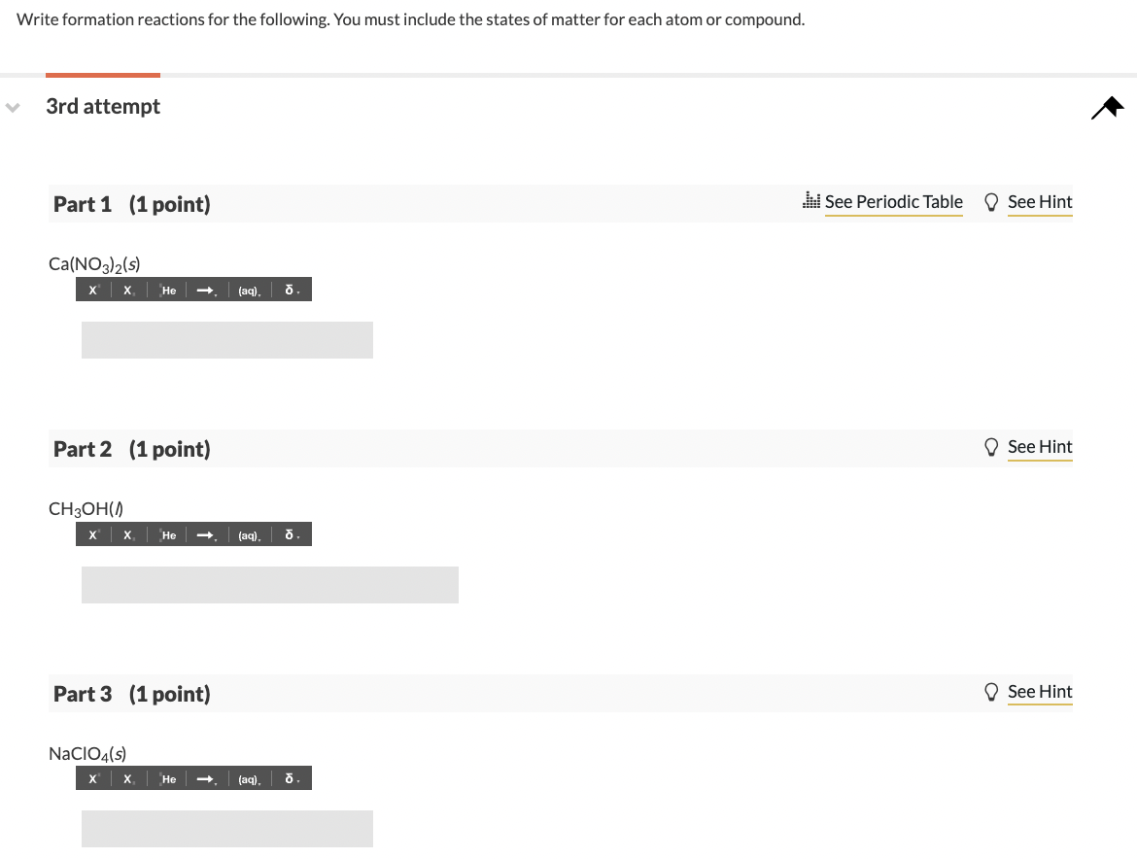Open the dropdown beside the δ symbol in Part 3
Screen dimensions: 1137x859
pyautogui.click(x=299, y=780)
